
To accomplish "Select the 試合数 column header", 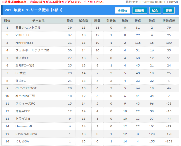I will tap(83, 20).
